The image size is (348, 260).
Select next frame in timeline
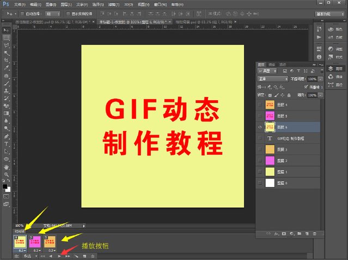pos(68,256)
